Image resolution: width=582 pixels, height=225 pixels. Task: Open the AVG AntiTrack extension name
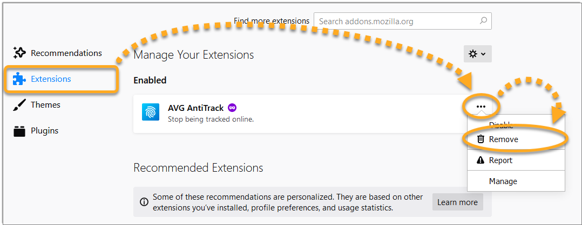pyautogui.click(x=195, y=108)
